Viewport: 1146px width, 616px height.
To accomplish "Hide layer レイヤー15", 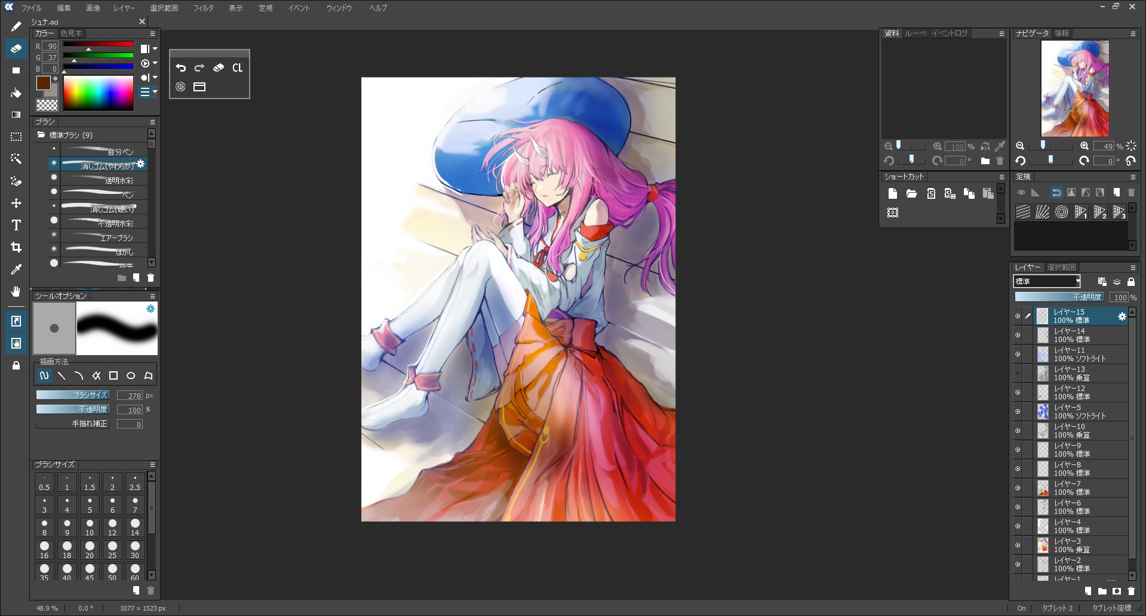I will point(1018,316).
